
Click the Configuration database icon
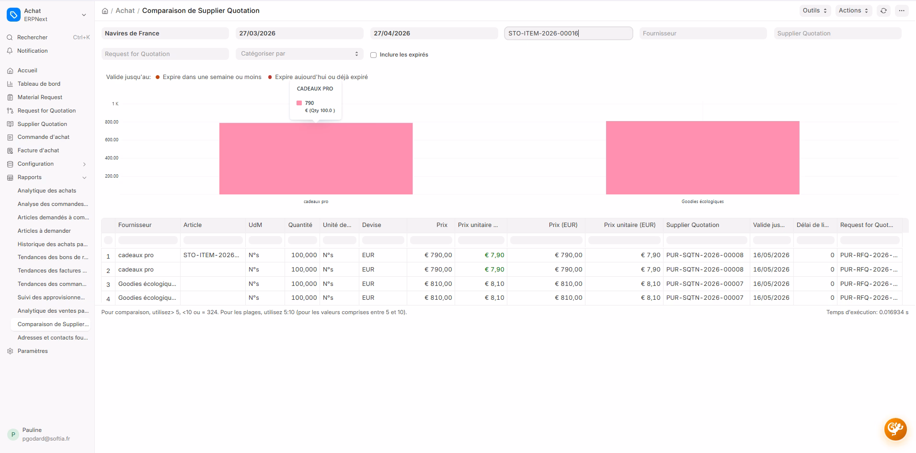coord(11,164)
